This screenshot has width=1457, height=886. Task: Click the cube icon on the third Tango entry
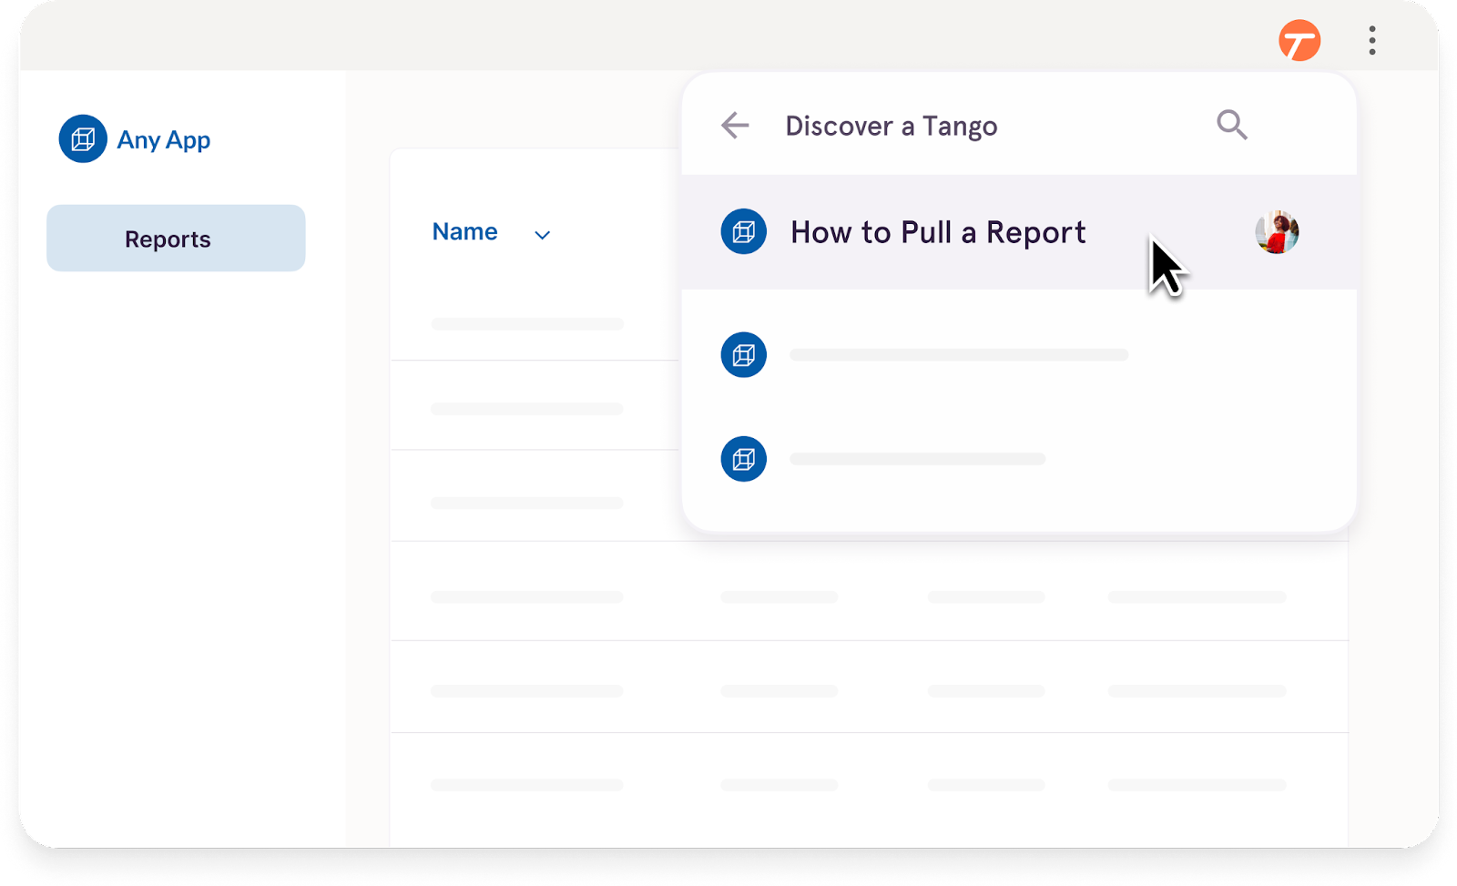[743, 458]
